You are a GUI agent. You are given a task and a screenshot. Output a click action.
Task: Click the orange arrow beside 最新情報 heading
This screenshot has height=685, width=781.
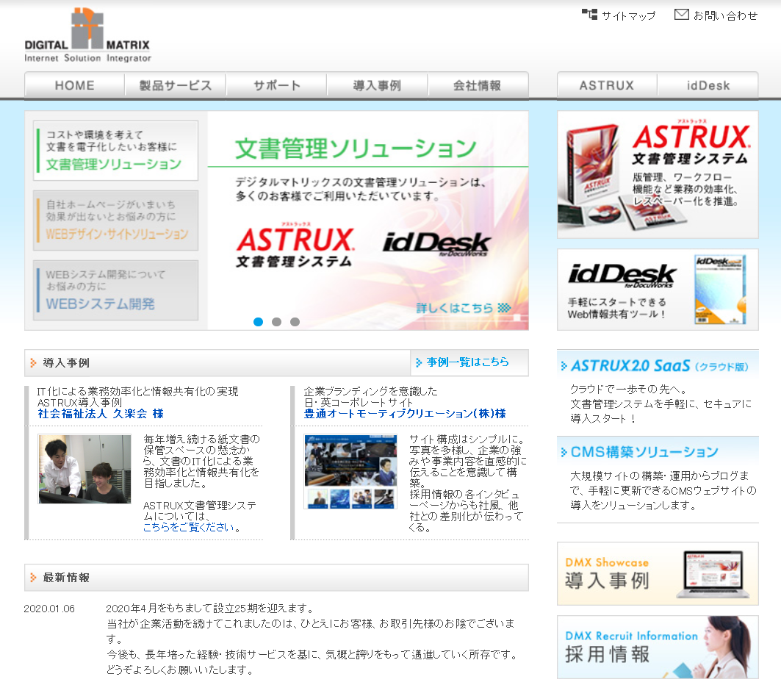[33, 578]
